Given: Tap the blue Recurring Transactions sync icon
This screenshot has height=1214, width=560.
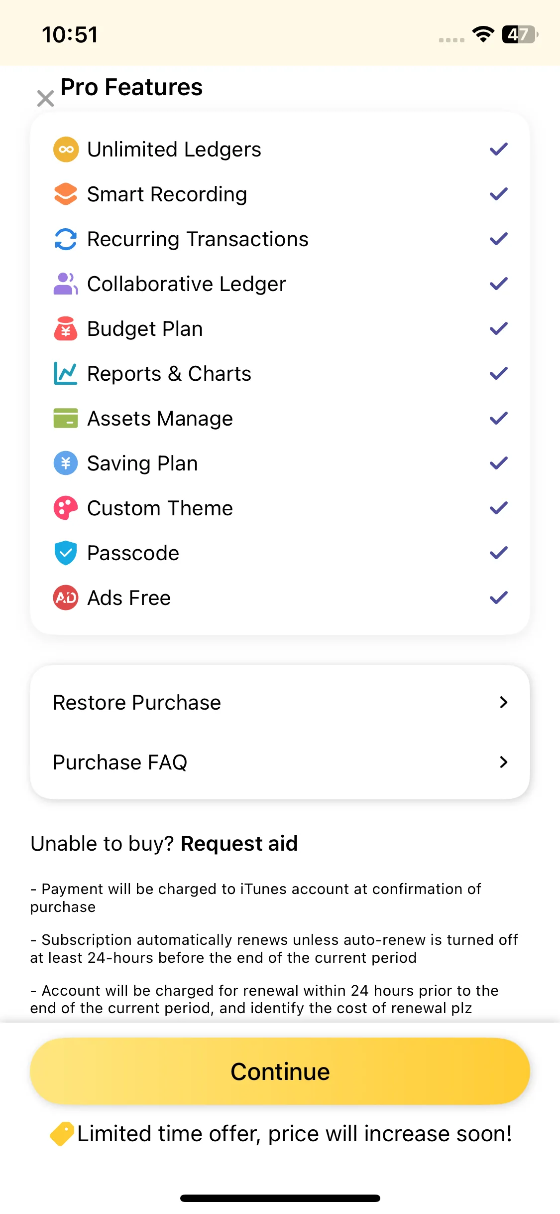Looking at the screenshot, I should (x=66, y=239).
